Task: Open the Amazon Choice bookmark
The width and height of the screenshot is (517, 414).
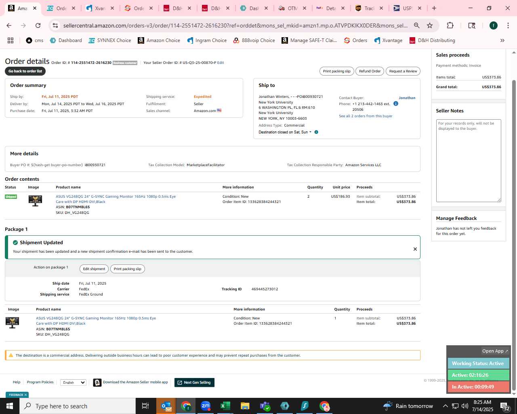Action: tap(159, 40)
